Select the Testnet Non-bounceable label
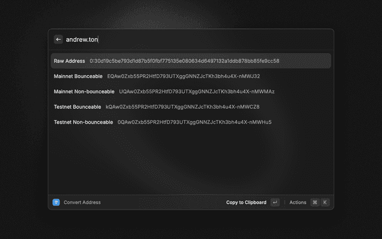 coord(84,122)
